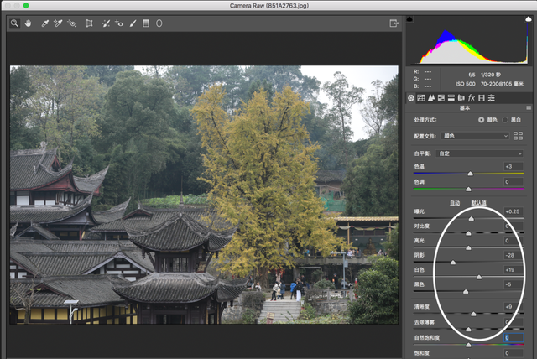Switch to the fx Effects panel tab
Image resolution: width=537 pixels, height=359 pixels.
coord(472,98)
